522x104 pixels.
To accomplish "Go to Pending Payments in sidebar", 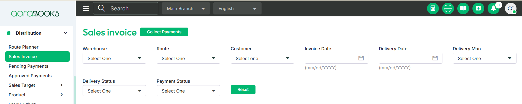I will click(28, 66).
